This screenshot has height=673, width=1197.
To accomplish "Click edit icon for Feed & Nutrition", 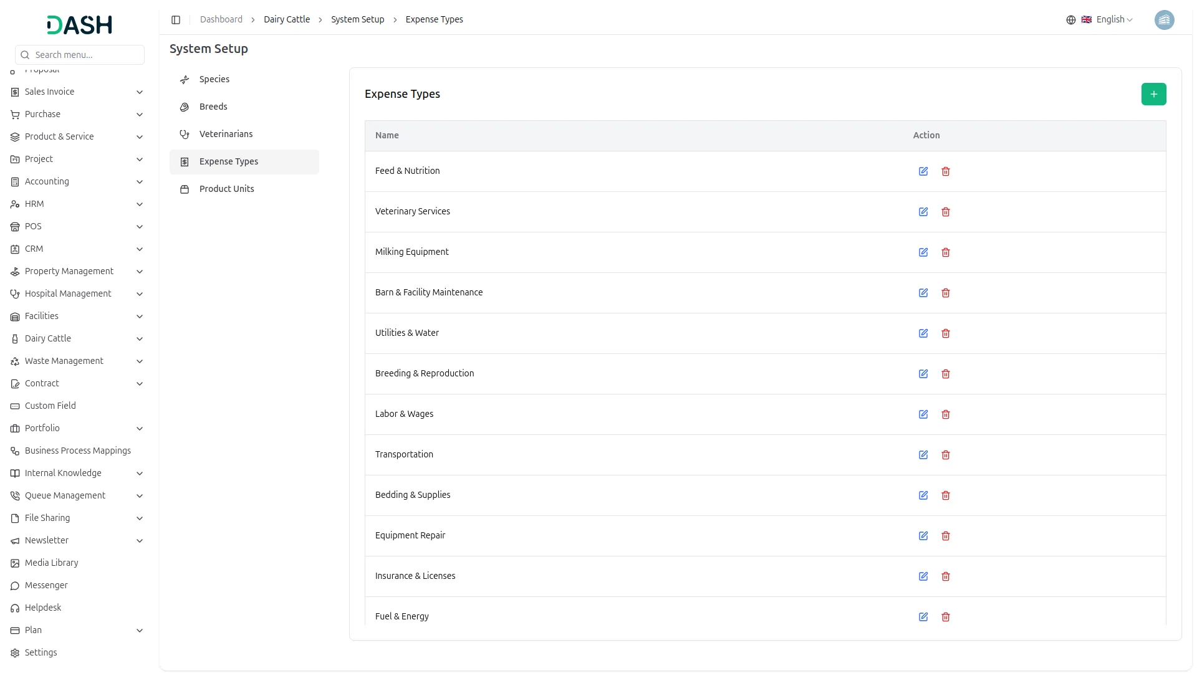I will [x=923, y=171].
